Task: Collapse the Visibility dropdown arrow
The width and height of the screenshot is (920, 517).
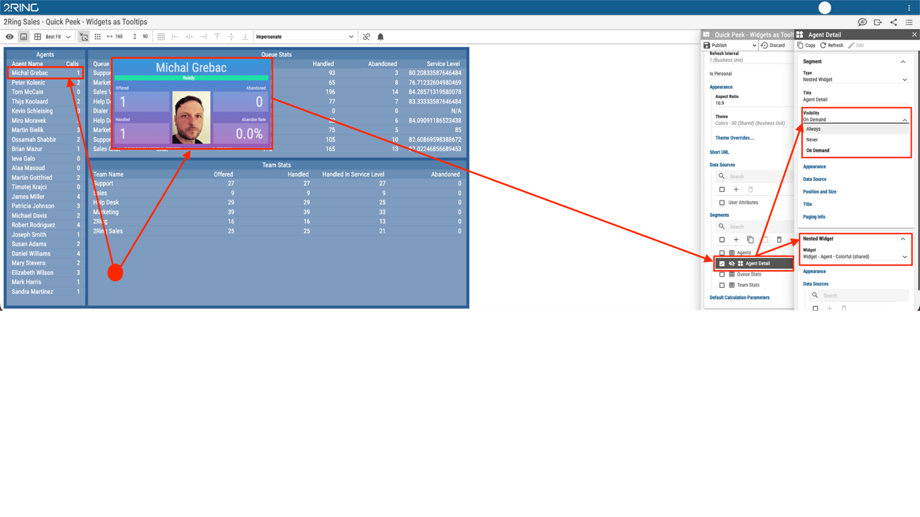Action: [x=905, y=120]
